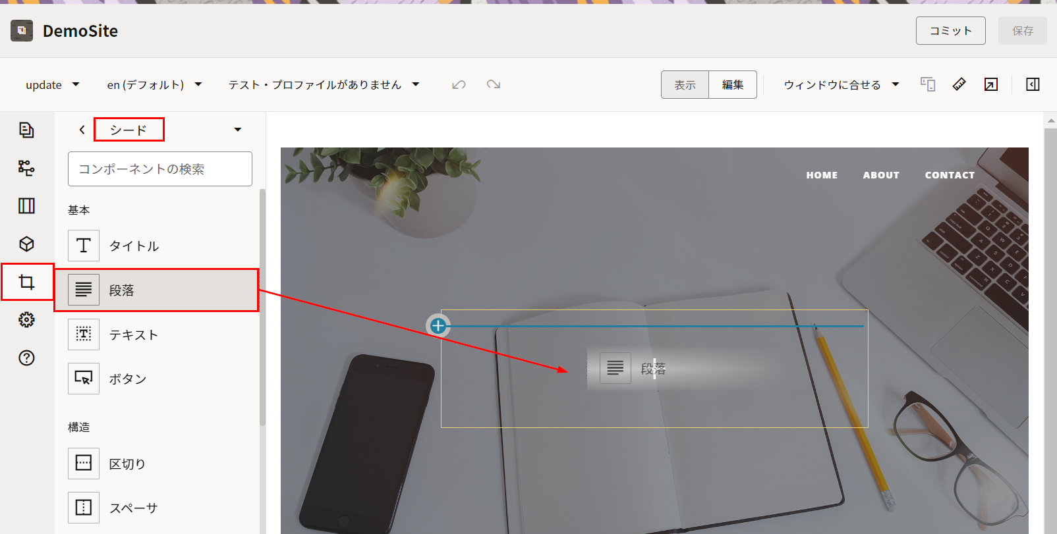
Task: Click the コミット button
Action: [x=950, y=31]
